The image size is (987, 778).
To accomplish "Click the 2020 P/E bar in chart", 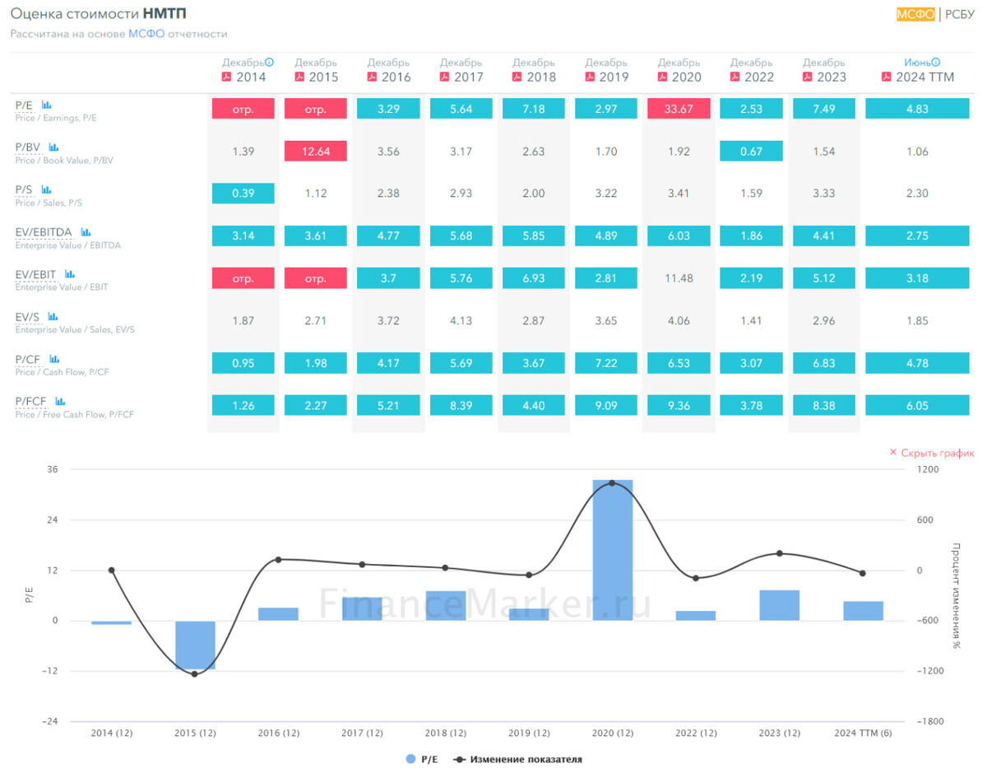I will coord(613,550).
